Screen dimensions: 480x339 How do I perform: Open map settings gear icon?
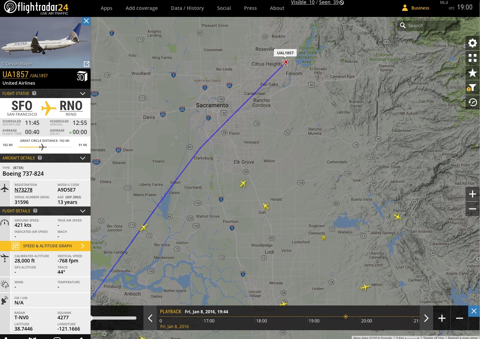point(473,43)
